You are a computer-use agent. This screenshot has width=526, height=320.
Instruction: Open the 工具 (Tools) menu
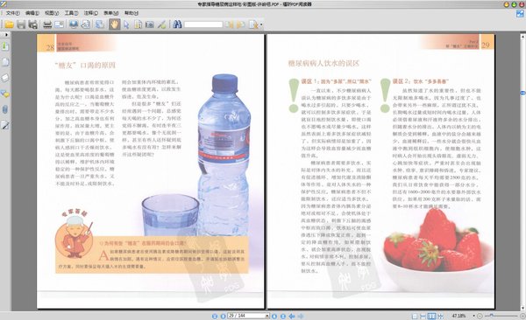[71, 13]
